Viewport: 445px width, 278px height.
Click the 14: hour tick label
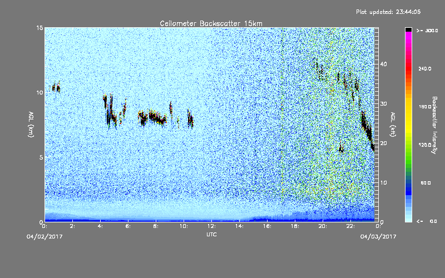239,226
